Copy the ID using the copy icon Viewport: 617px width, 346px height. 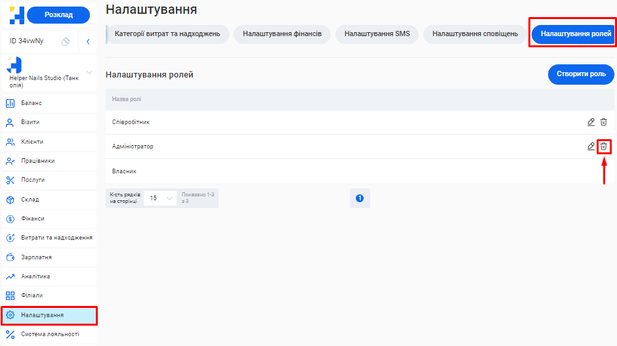point(66,41)
